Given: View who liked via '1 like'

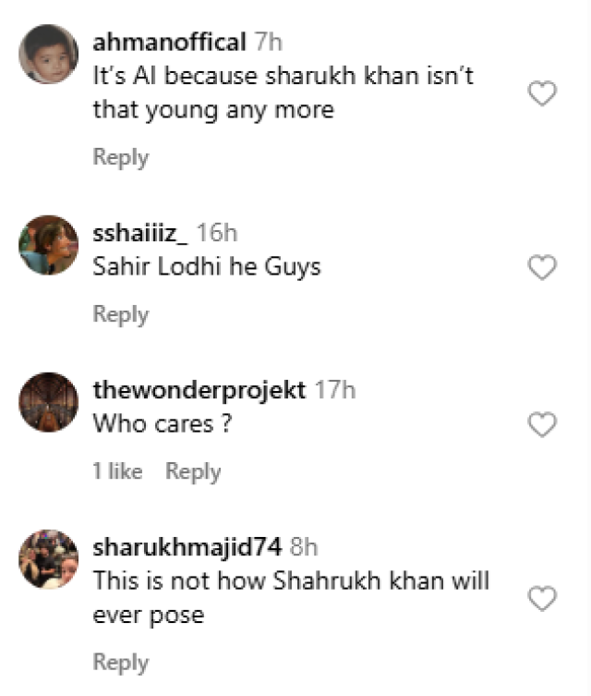Looking at the screenshot, I should pos(117,471).
